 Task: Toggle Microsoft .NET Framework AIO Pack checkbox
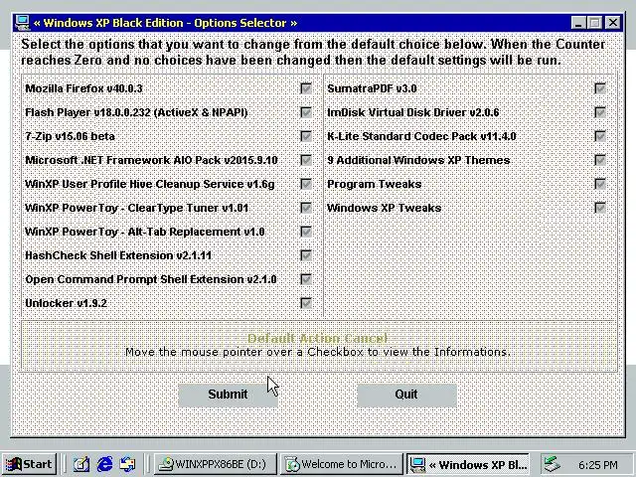pos(306,160)
